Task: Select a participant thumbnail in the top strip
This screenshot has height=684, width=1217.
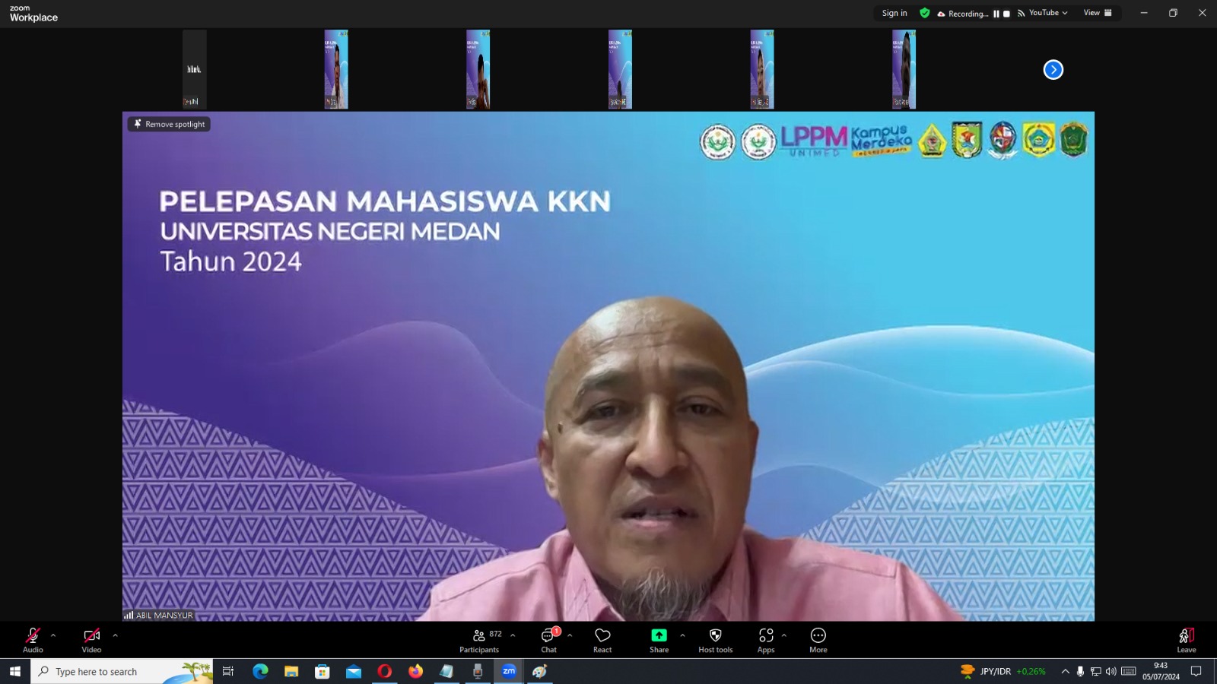Action: [335, 68]
